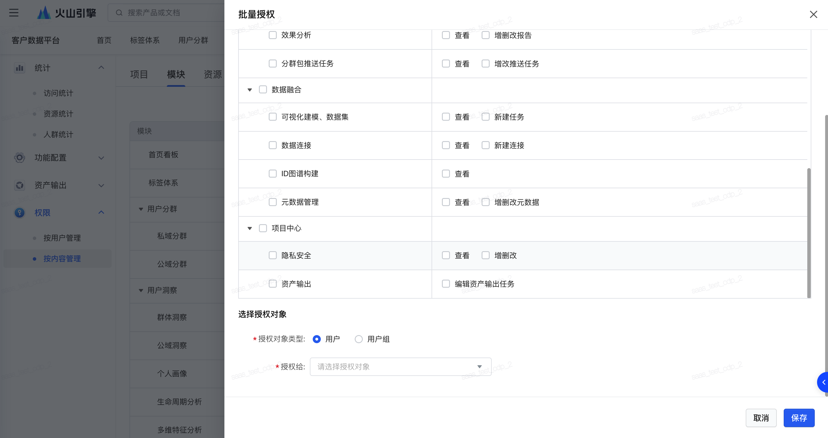
Task: Select the 用户组 radio option
Action: tap(359, 339)
